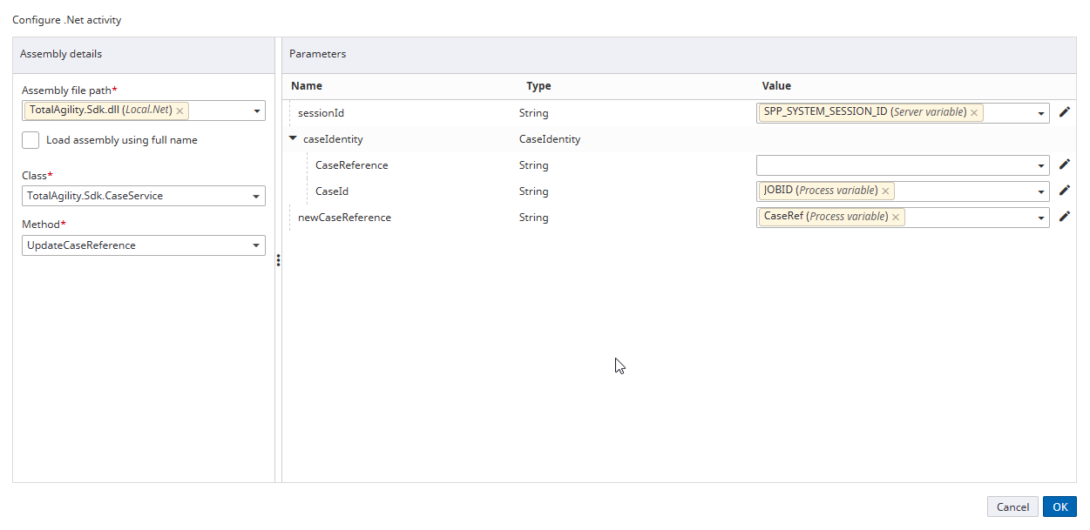Image resolution: width=1090 pixels, height=530 pixels.
Task: Click the edit pencil icon for CaseId
Action: pyautogui.click(x=1064, y=191)
